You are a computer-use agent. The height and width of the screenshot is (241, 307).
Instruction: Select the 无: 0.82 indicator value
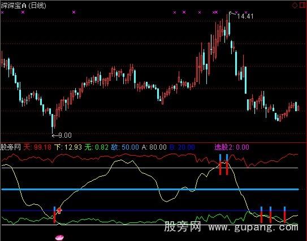pyautogui.click(x=96, y=147)
